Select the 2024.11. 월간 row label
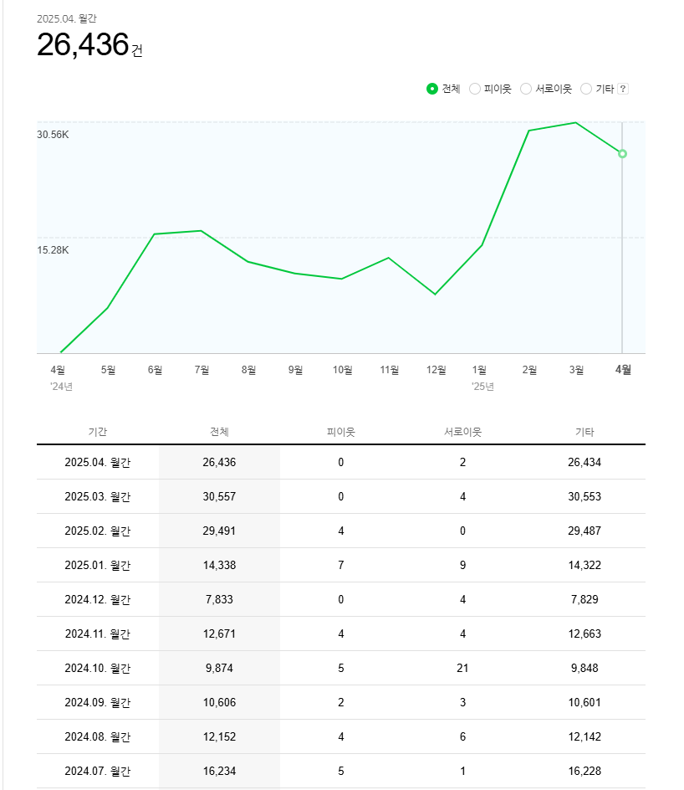684x790 pixels. (x=98, y=634)
